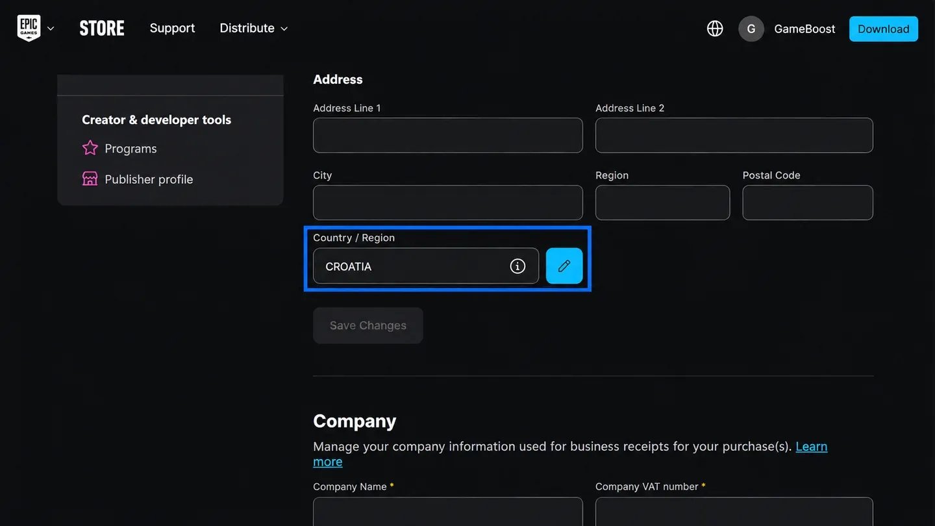Click into the Company Name field
The height and width of the screenshot is (526, 935).
point(448,512)
